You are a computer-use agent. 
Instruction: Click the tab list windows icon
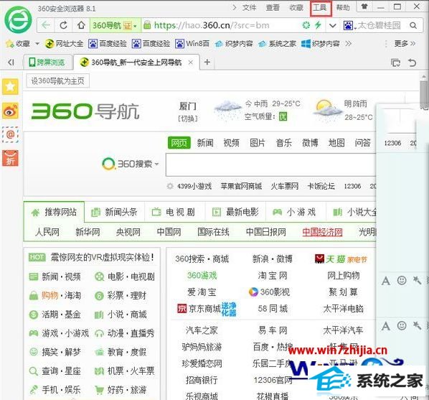[395, 62]
